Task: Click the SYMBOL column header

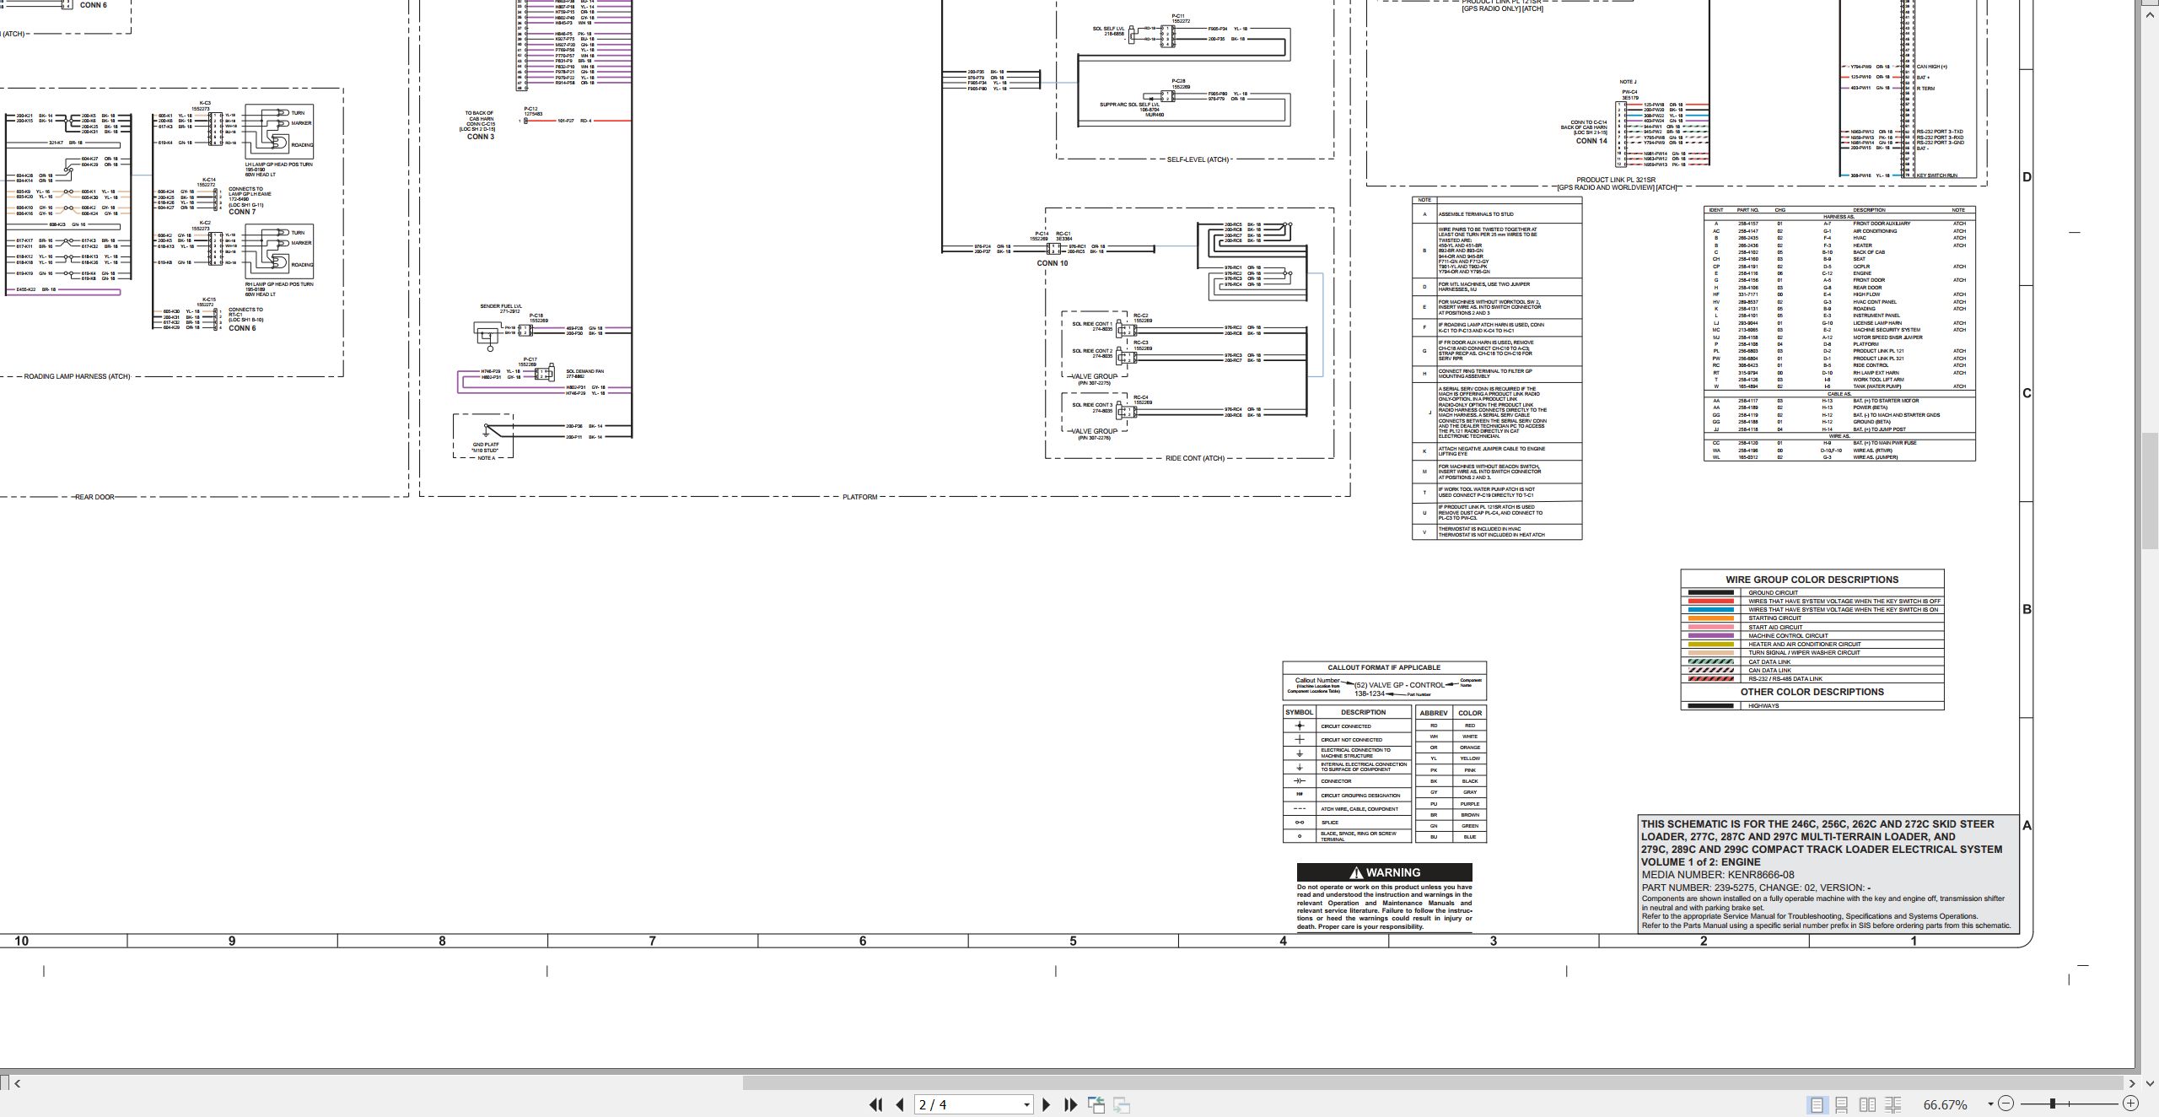Action: pos(1299,712)
